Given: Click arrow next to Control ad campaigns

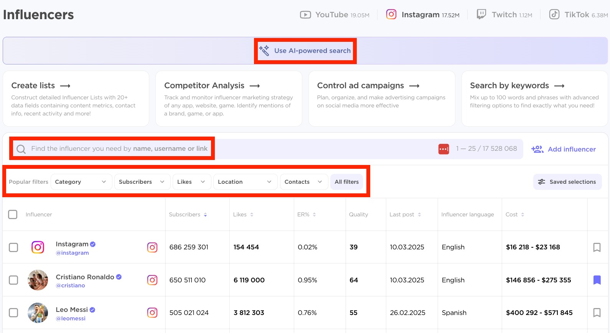Looking at the screenshot, I should coord(414,86).
